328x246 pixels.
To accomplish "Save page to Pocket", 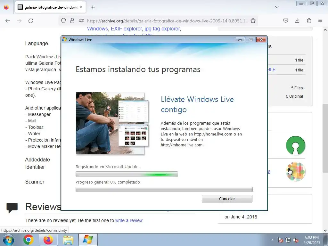I will pos(285,20).
